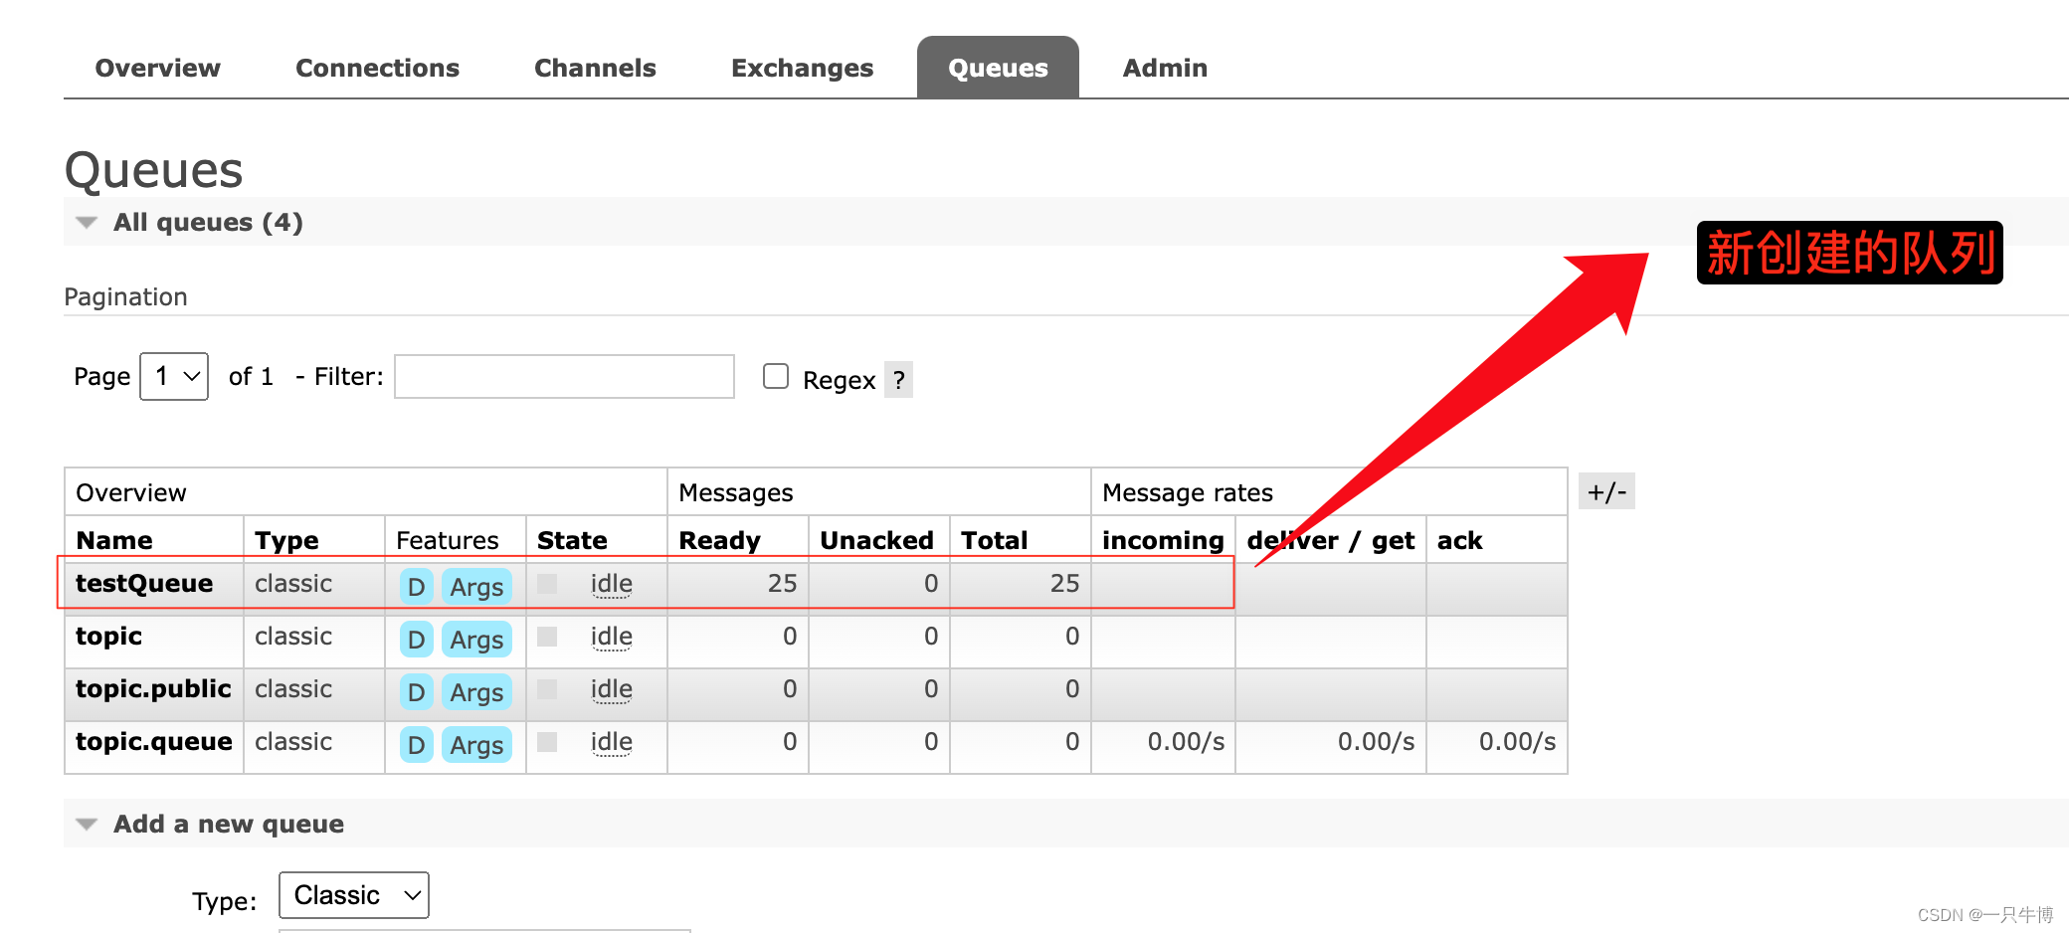The width and height of the screenshot is (2069, 933).
Task: Open the topic queue link
Action: [x=109, y=636]
